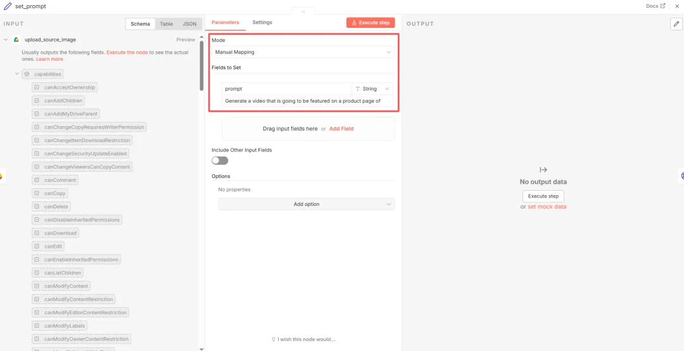Open the String type dropdown
The height and width of the screenshot is (351, 684).
point(372,89)
